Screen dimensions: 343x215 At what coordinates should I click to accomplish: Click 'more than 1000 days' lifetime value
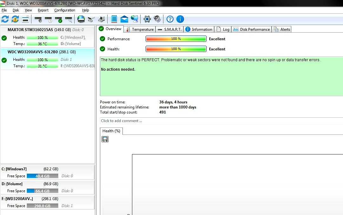[178, 107]
